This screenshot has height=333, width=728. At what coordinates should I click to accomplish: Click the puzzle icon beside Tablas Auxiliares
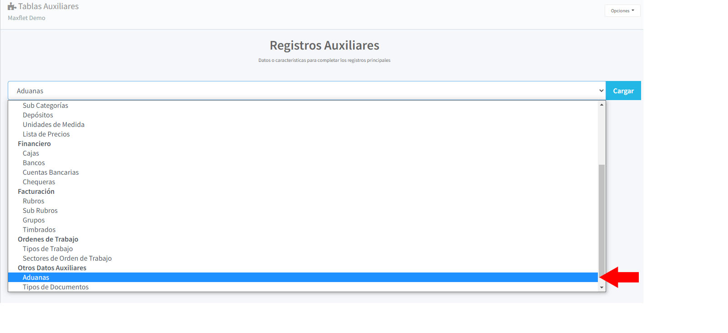coord(12,6)
